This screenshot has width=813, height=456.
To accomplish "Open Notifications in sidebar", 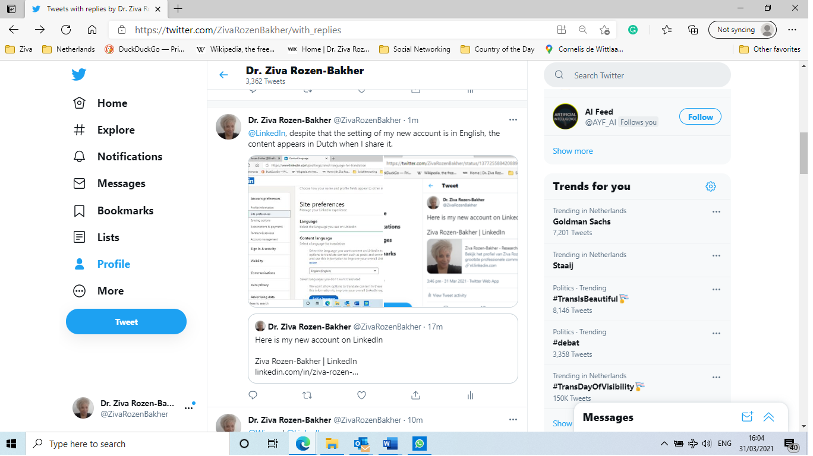I will 118,157.
